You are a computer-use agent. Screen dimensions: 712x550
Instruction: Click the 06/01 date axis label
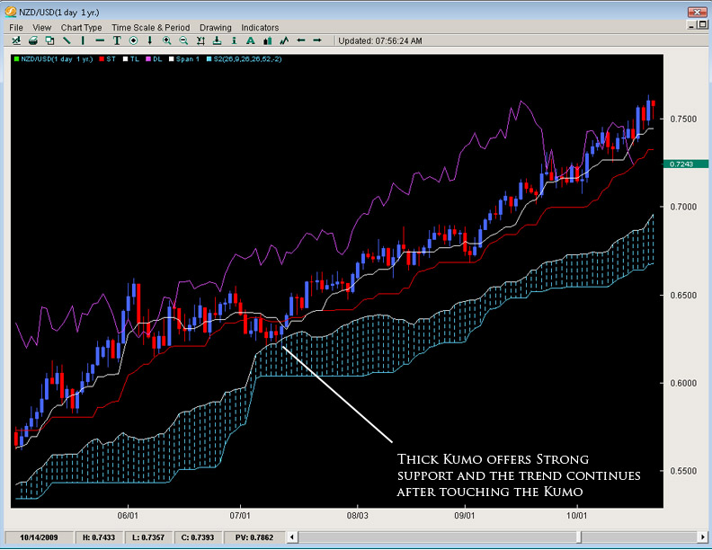128,516
